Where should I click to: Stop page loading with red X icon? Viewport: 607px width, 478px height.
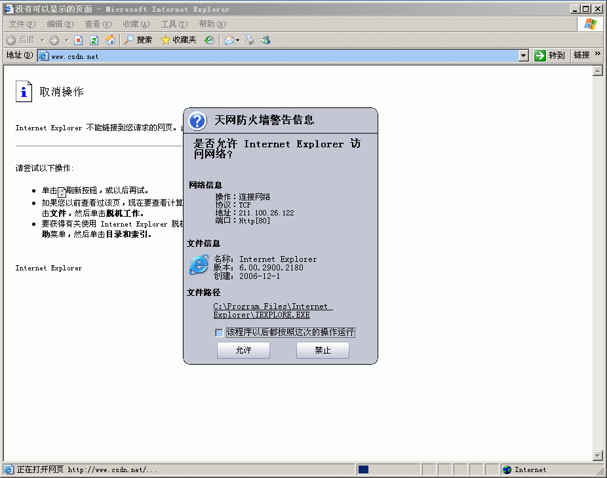coord(79,40)
